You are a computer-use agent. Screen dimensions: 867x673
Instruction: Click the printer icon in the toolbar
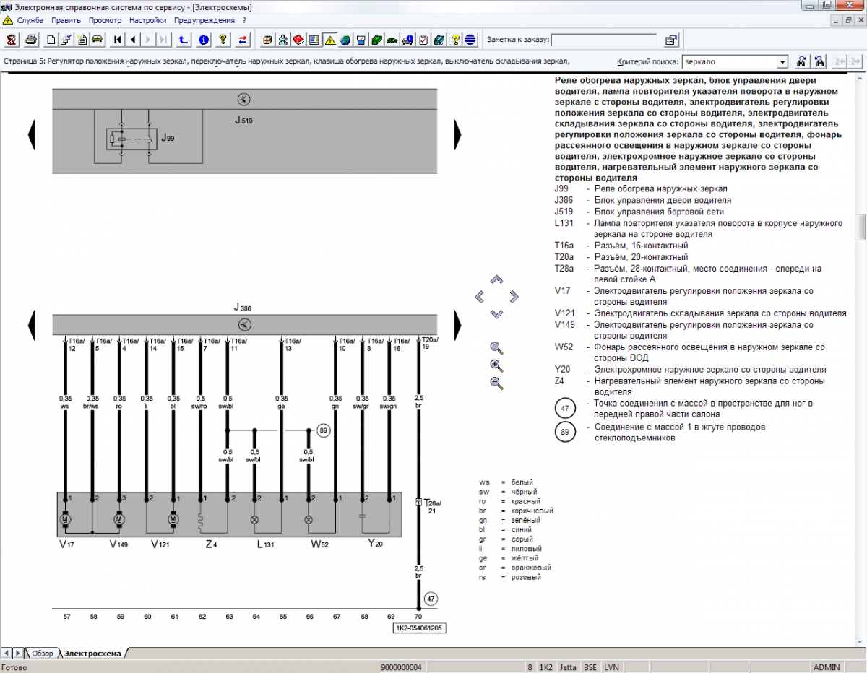click(31, 40)
